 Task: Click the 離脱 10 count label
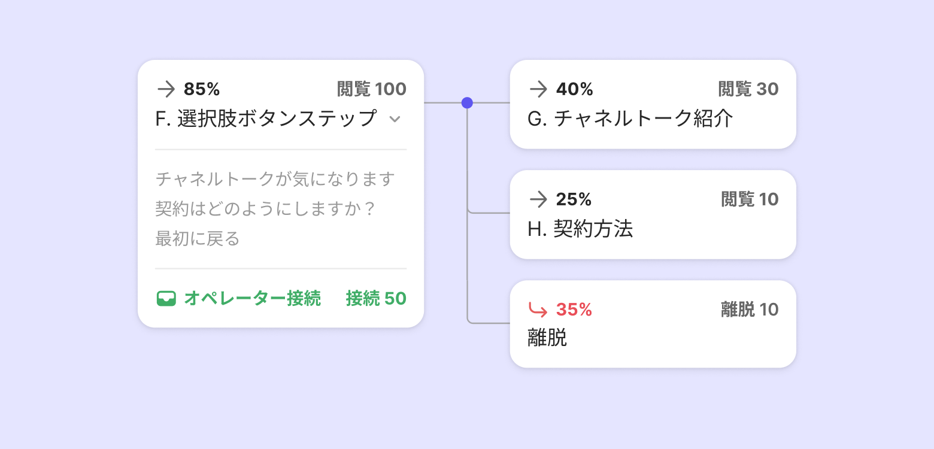750,310
